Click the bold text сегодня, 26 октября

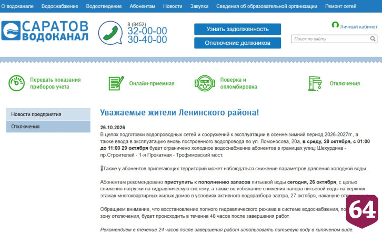click(311, 182)
